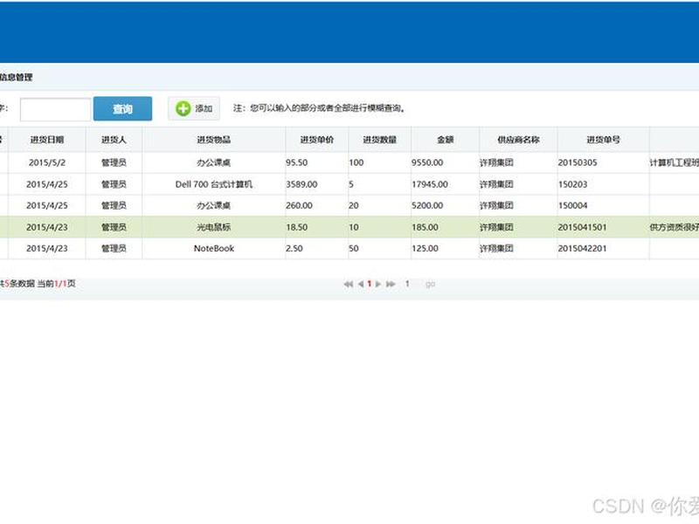Image resolution: width=699 pixels, height=524 pixels.
Task: Select the NoteBook item cell
Action: 214,249
